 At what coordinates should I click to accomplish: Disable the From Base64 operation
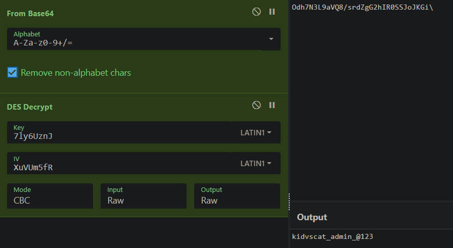[256, 12]
